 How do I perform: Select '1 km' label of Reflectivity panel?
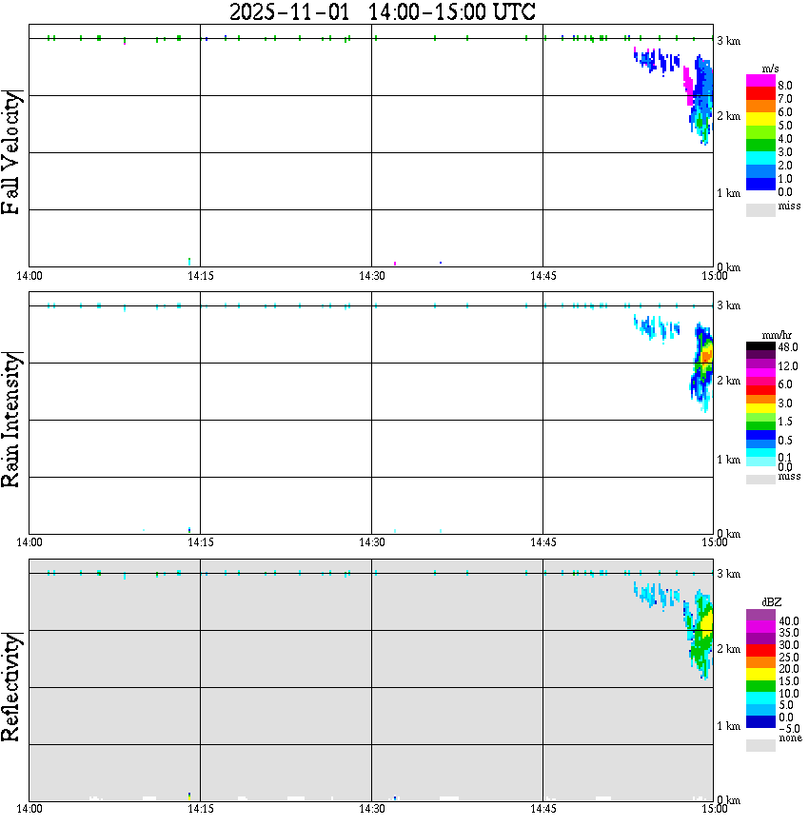click(x=729, y=726)
